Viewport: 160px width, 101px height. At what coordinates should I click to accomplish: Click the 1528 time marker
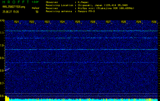coord(123,22)
